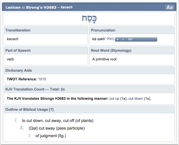The width and height of the screenshot is (179, 145).
Task: Select outline item I "to cut down"
Action: [58, 121]
